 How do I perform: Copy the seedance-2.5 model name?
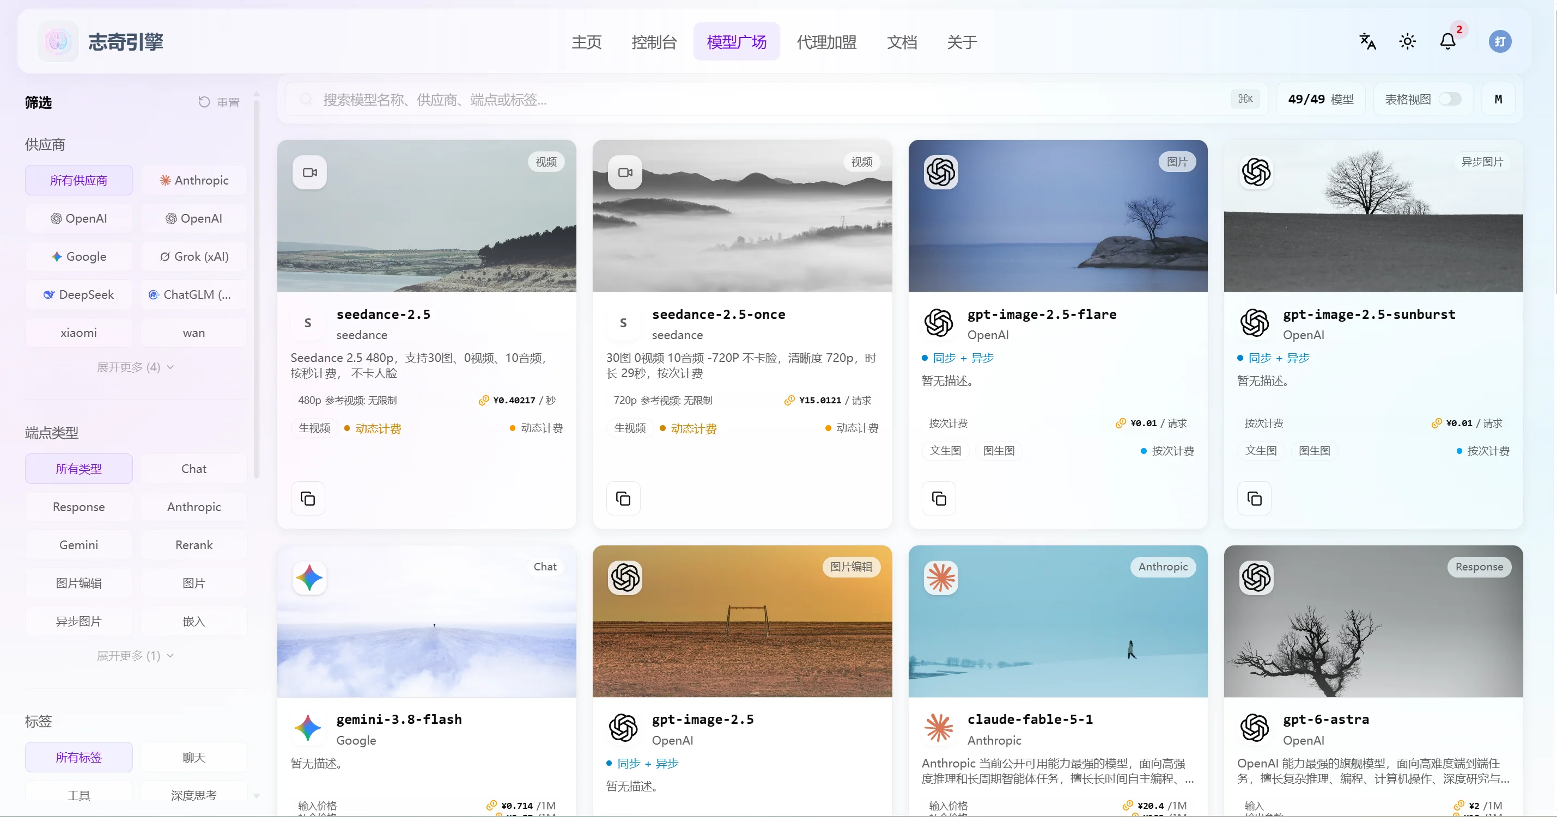tap(308, 498)
